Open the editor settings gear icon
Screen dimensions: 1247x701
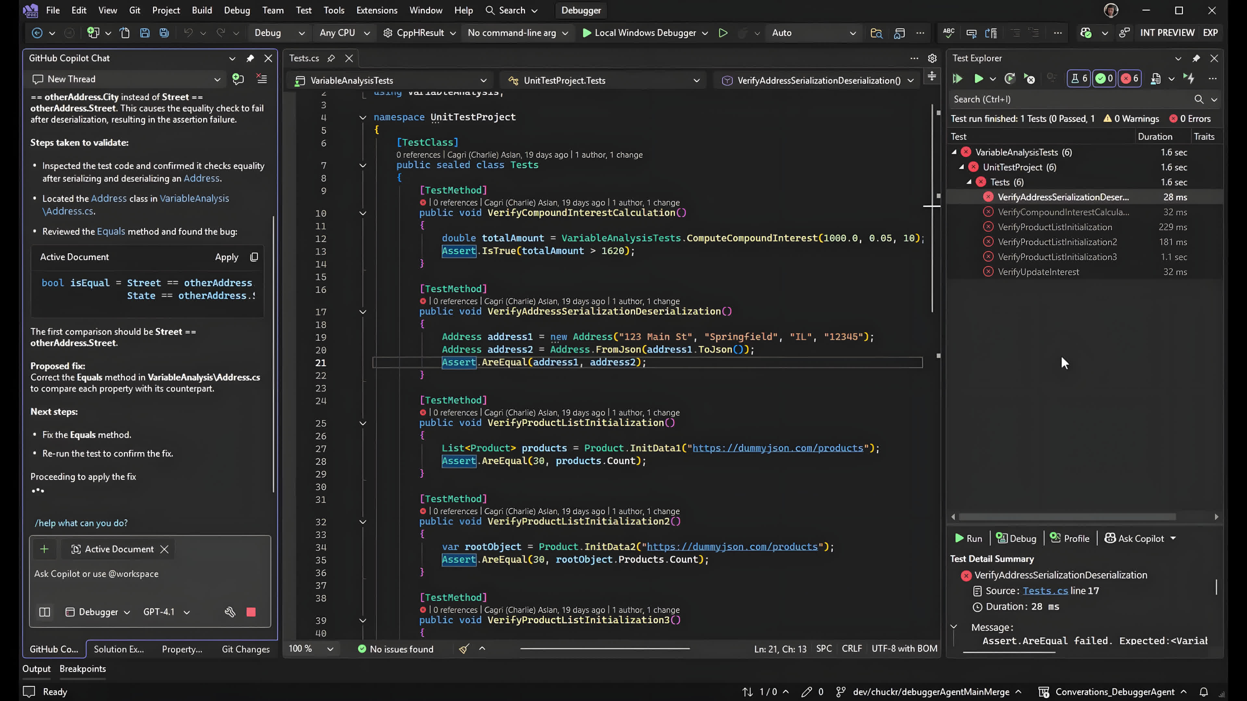pos(932,58)
